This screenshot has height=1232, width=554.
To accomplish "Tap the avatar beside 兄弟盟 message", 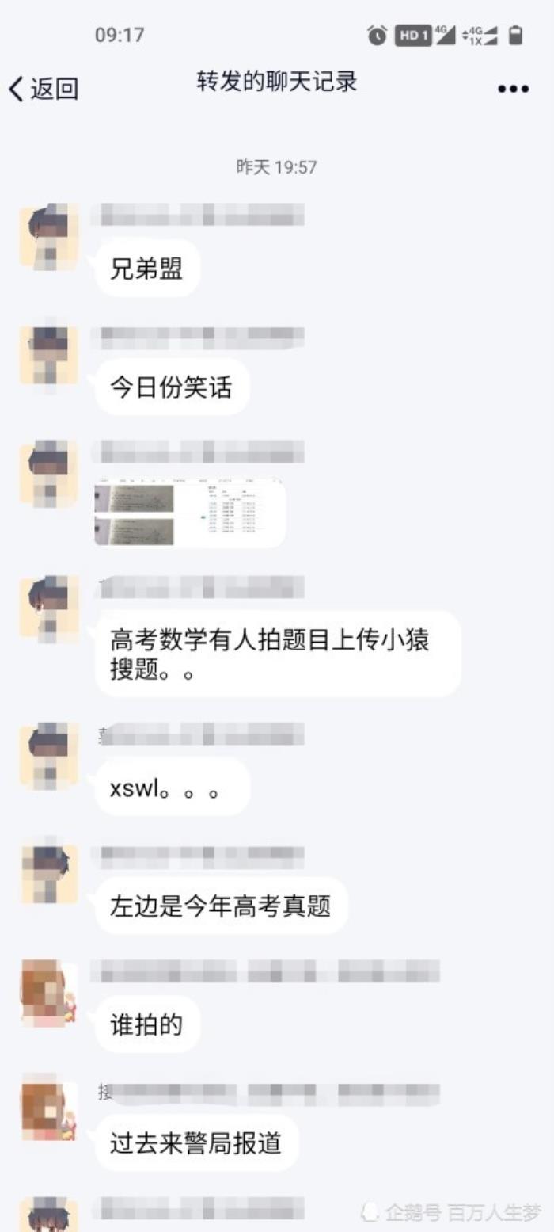I will (x=49, y=236).
